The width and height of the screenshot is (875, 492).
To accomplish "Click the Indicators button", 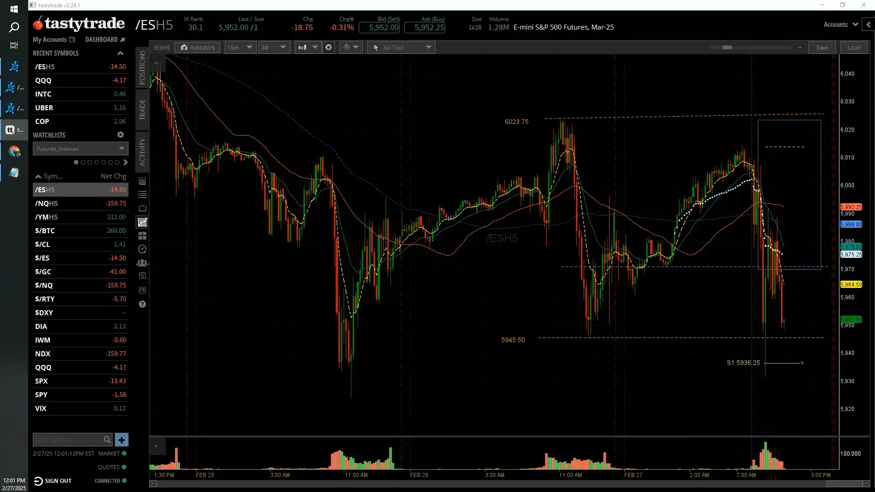I will (x=197, y=47).
